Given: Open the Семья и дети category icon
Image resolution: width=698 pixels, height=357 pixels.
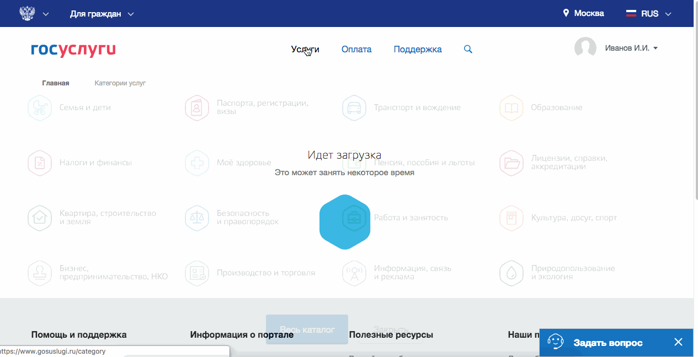Looking at the screenshot, I should click(40, 108).
